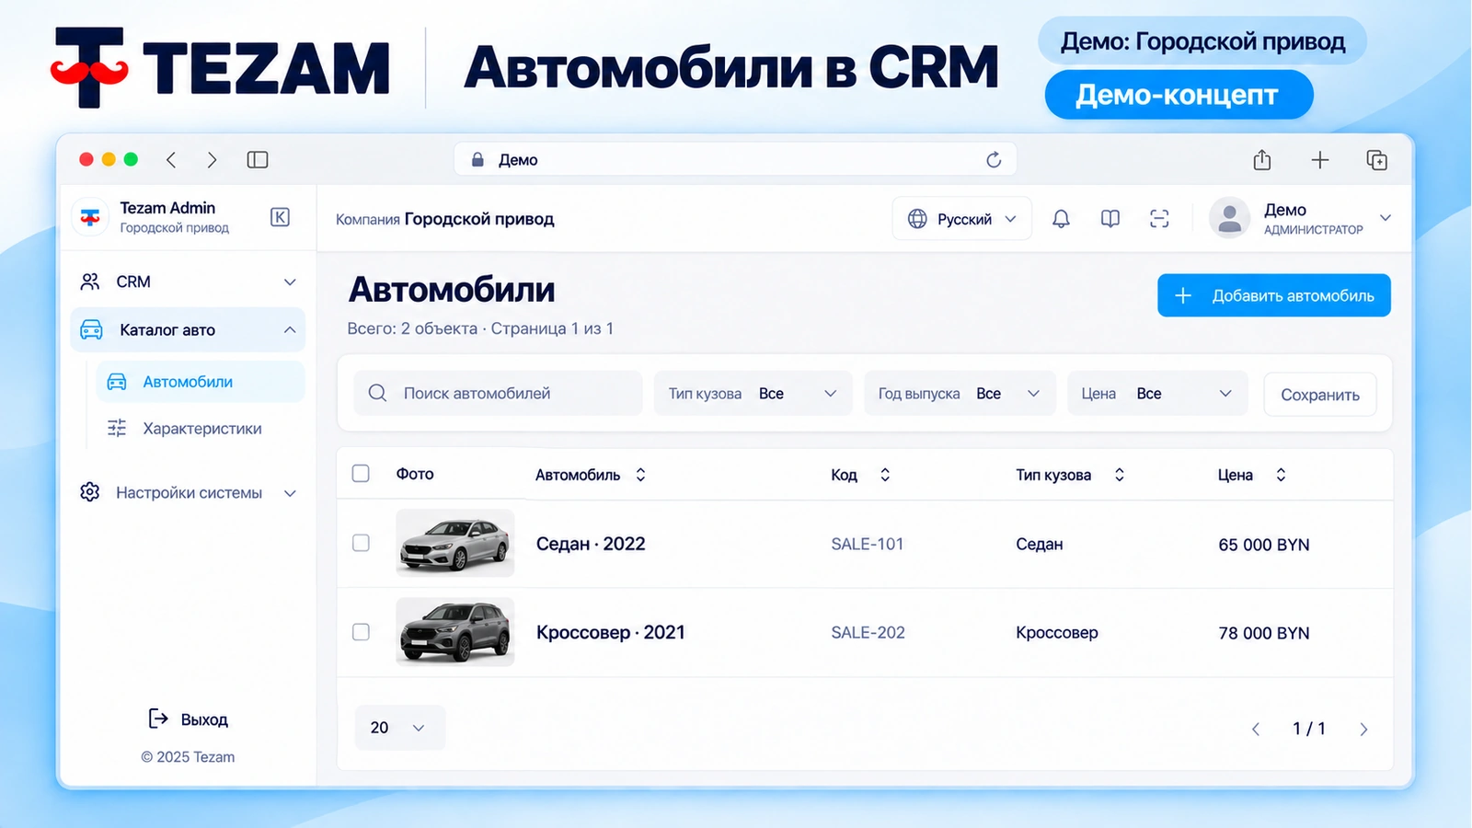This screenshot has width=1472, height=828.
Task: Select Автомобили in the sidebar
Action: pyautogui.click(x=201, y=382)
